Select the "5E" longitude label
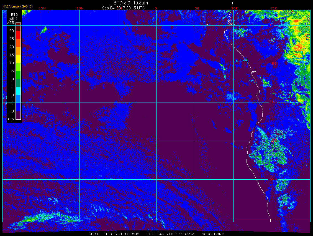This screenshot has width=313, height=236. pos(197,8)
